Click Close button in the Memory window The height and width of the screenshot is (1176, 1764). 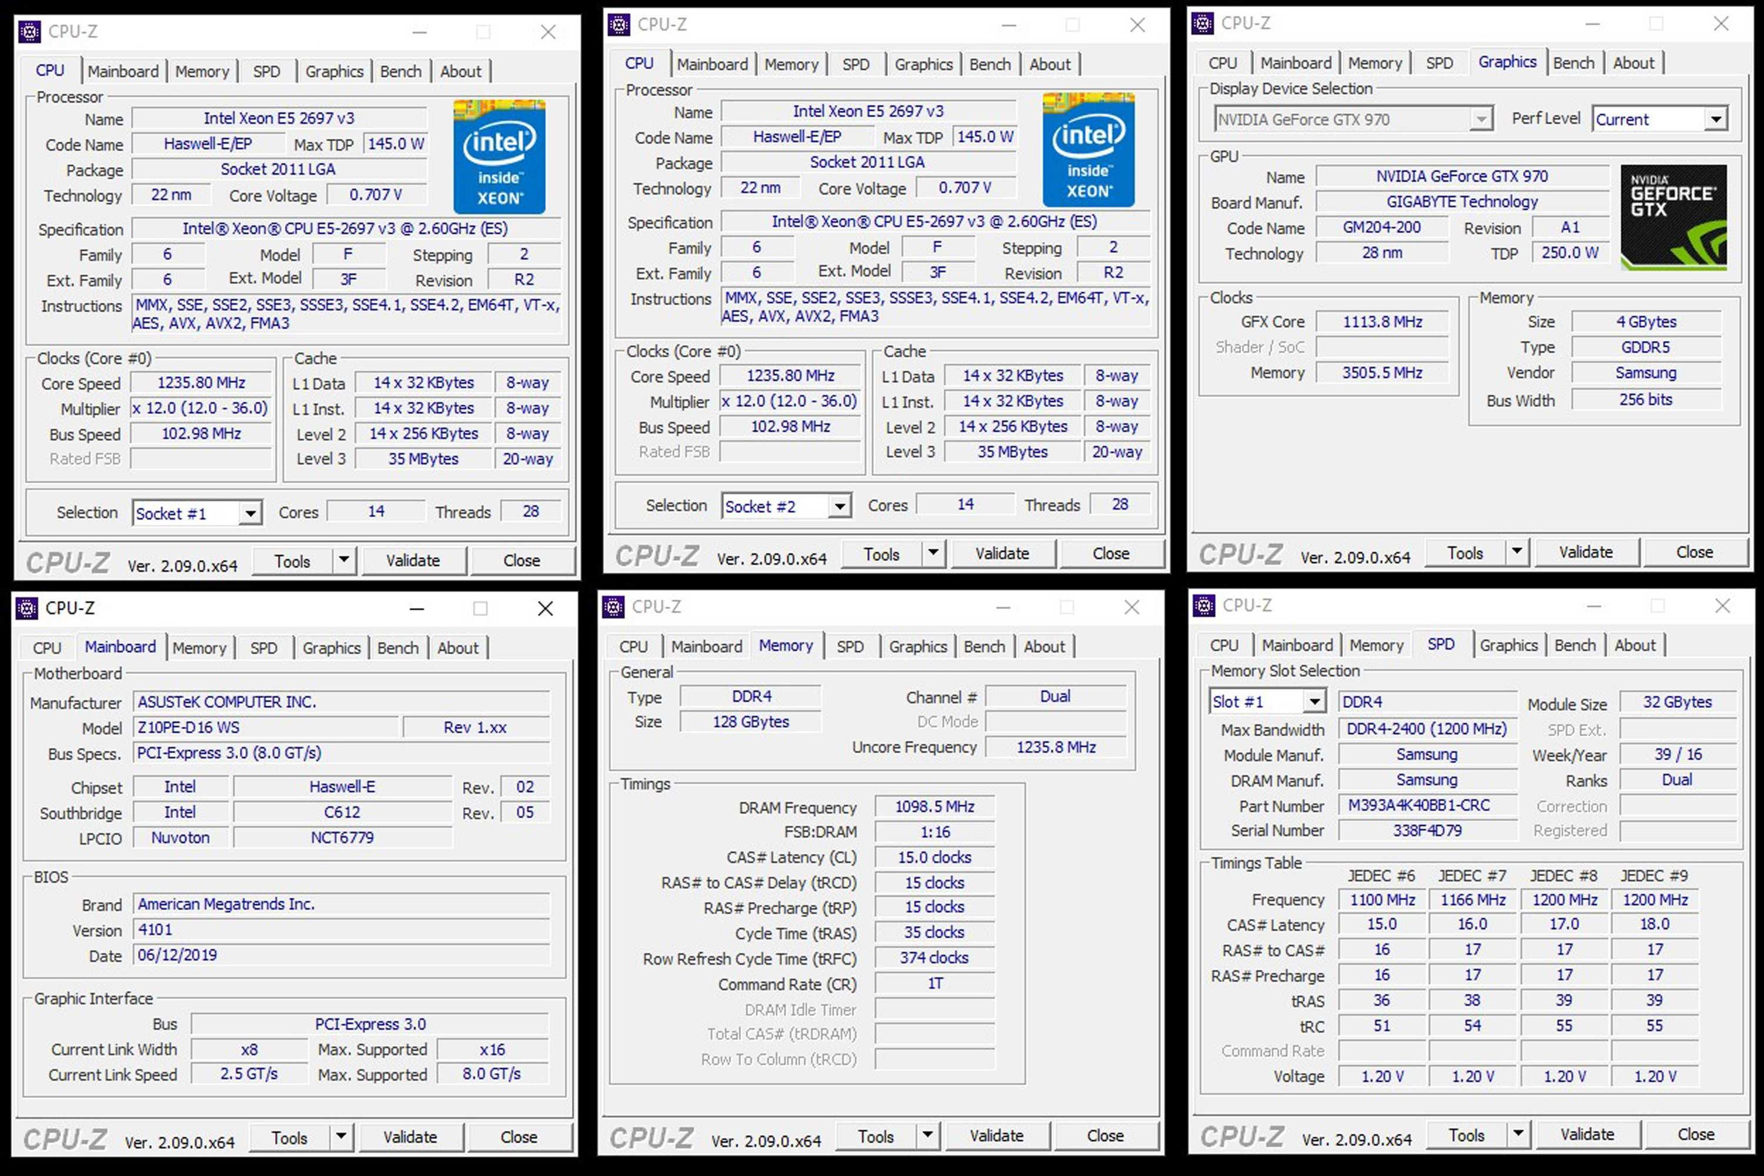(x=1105, y=1135)
